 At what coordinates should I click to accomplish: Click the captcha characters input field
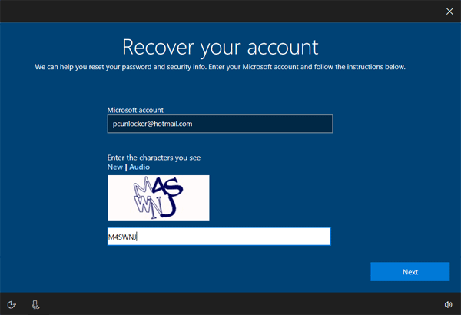[219, 237]
